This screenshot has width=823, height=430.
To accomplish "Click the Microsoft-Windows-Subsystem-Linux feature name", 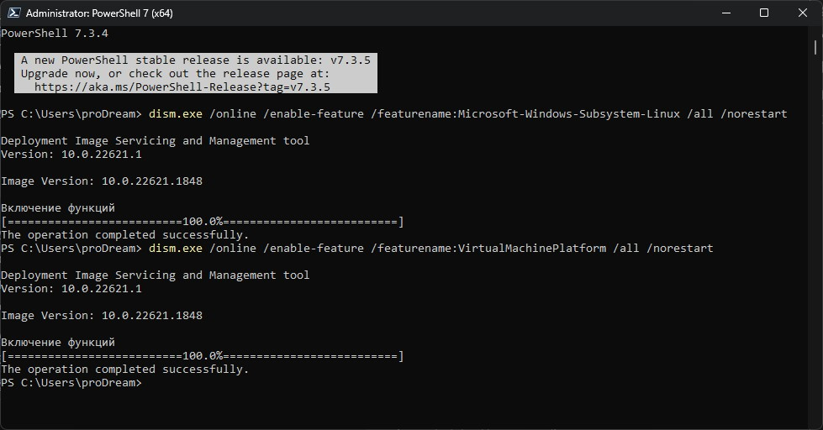I will point(569,113).
